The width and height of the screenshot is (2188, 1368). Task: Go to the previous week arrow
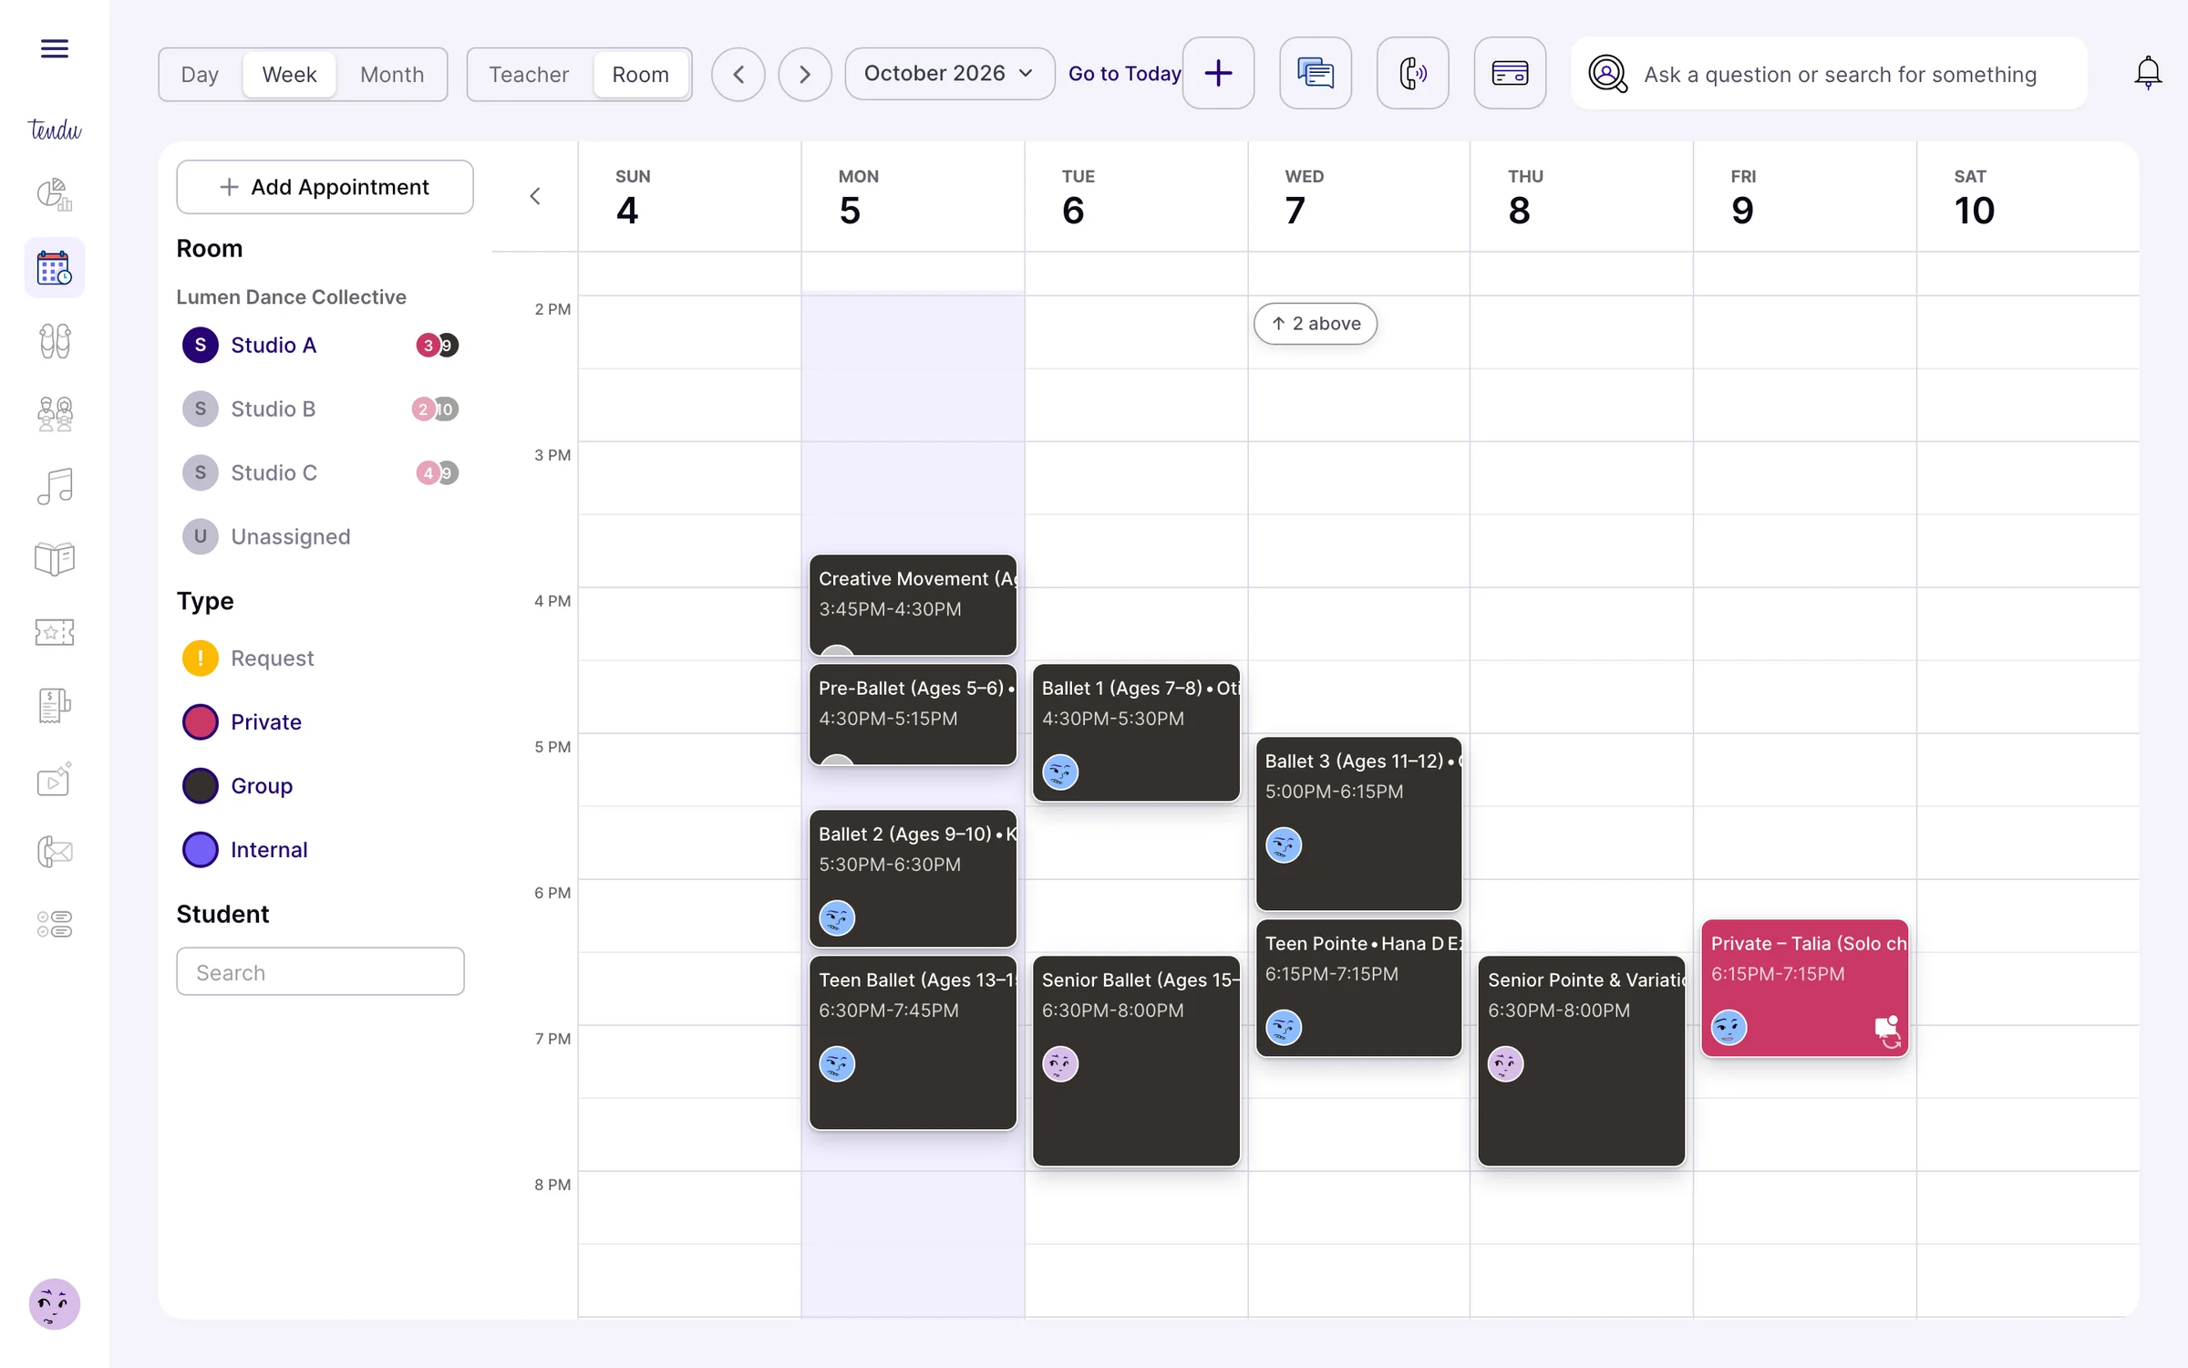click(x=738, y=74)
